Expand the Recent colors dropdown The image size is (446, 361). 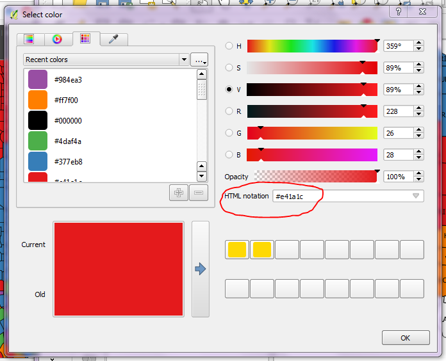tap(185, 60)
